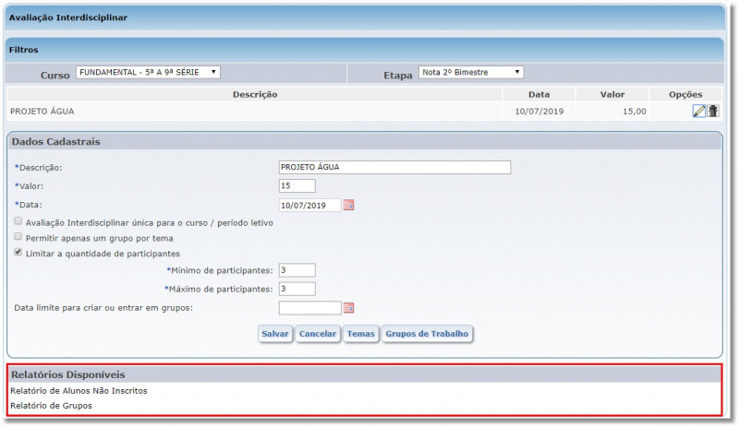
Task: Open calendar icon for group deadline date
Action: click(349, 308)
